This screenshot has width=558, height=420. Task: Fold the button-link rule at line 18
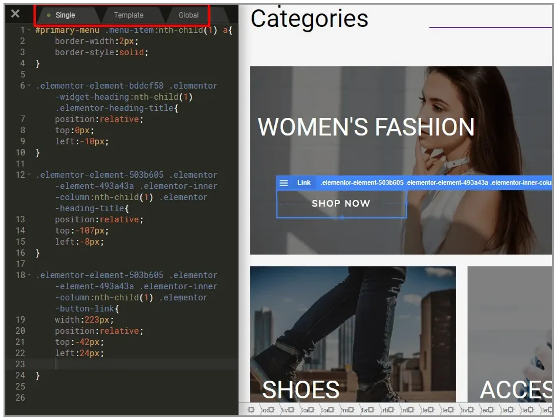[29, 275]
